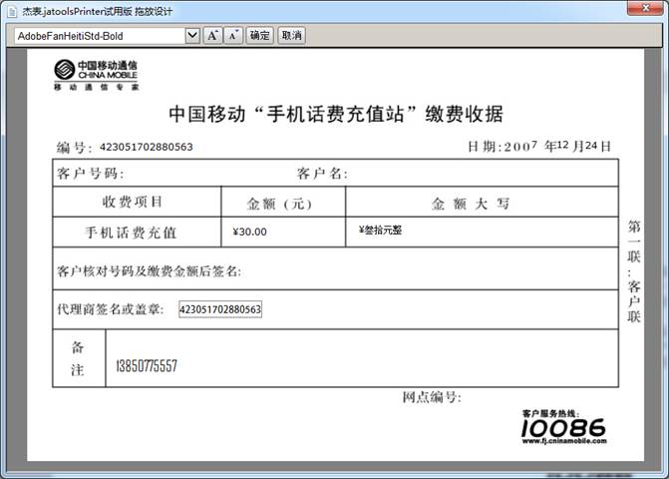
Task: Select the 金额大写 column header
Action: (x=471, y=204)
